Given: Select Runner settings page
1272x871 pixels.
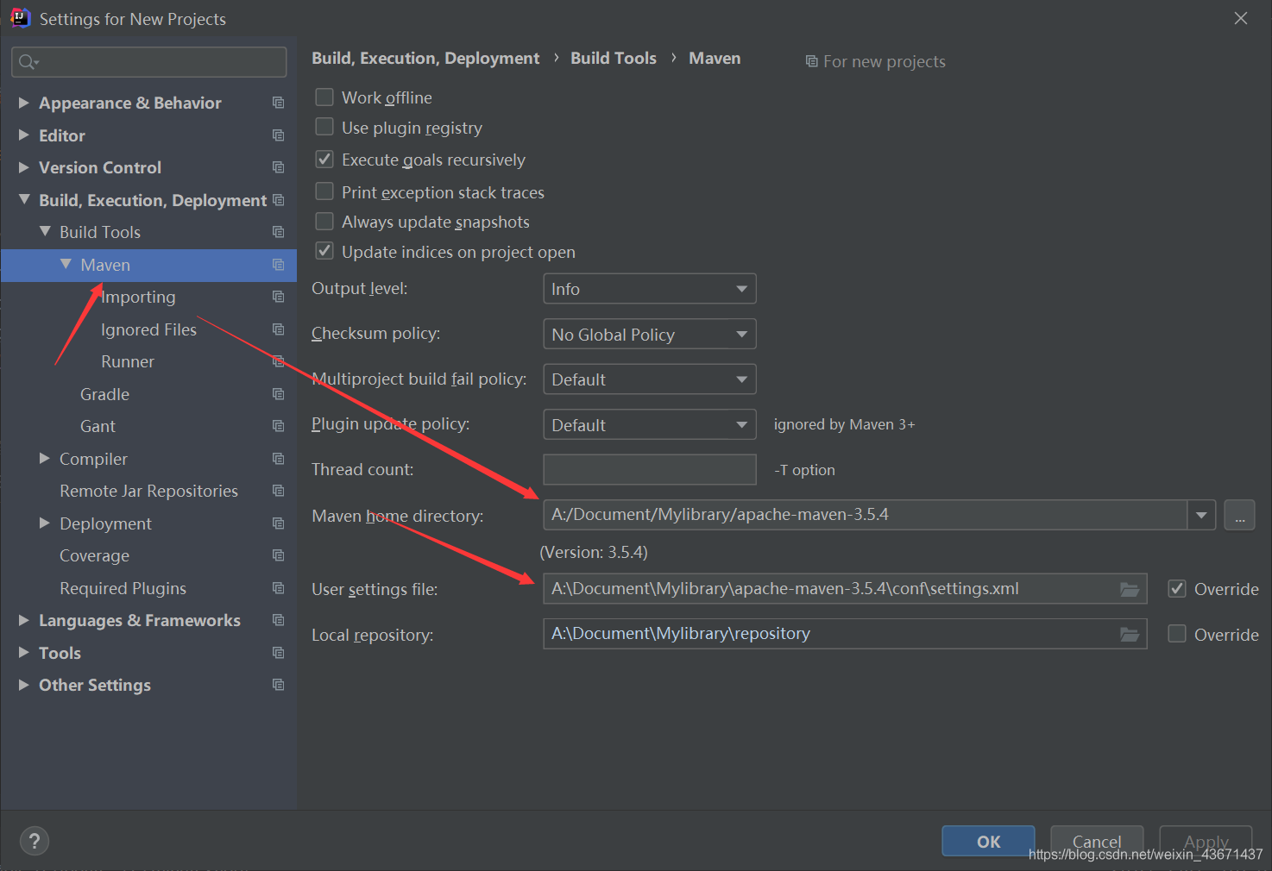Looking at the screenshot, I should [x=128, y=361].
